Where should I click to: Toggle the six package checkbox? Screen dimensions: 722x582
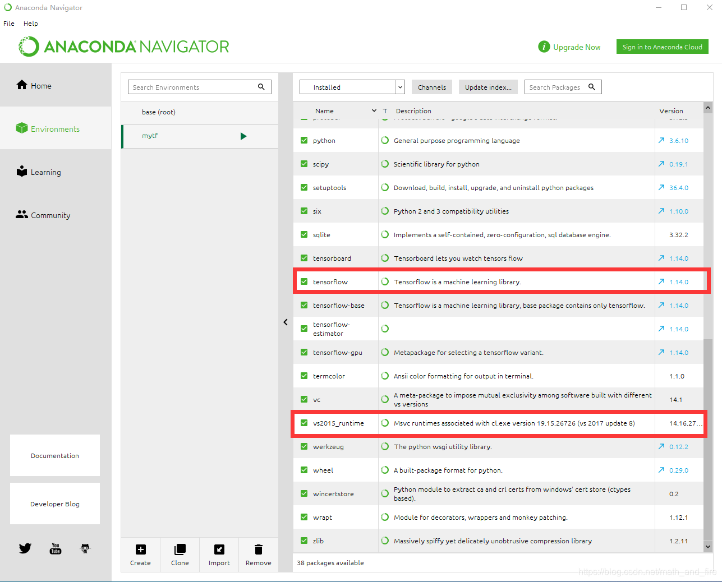click(304, 211)
